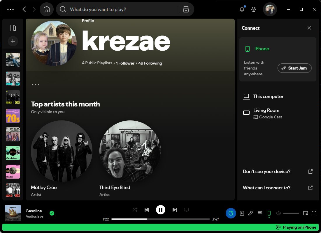This screenshot has width=321, height=233.
Task: Open the miniplayer
Action: tap(306, 214)
